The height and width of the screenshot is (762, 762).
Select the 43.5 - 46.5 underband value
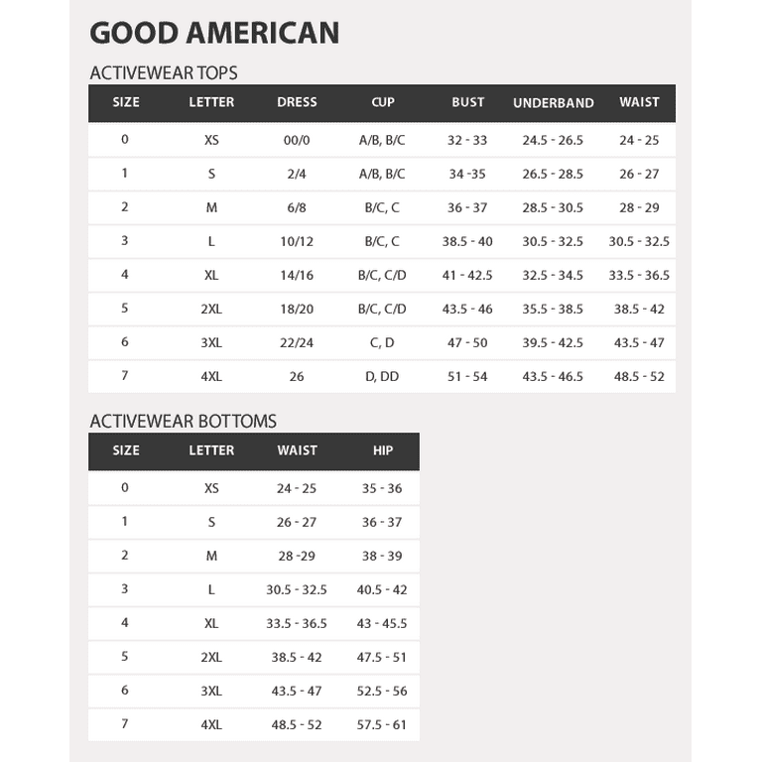(553, 376)
